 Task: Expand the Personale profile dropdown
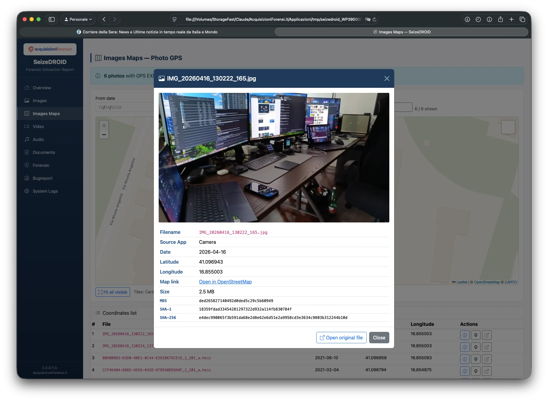click(x=78, y=19)
